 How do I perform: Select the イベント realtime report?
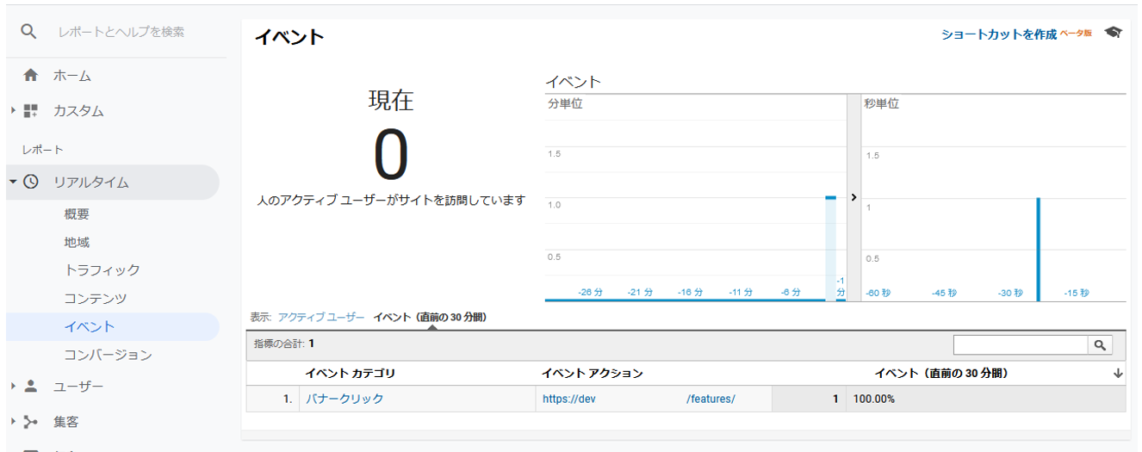click(90, 327)
